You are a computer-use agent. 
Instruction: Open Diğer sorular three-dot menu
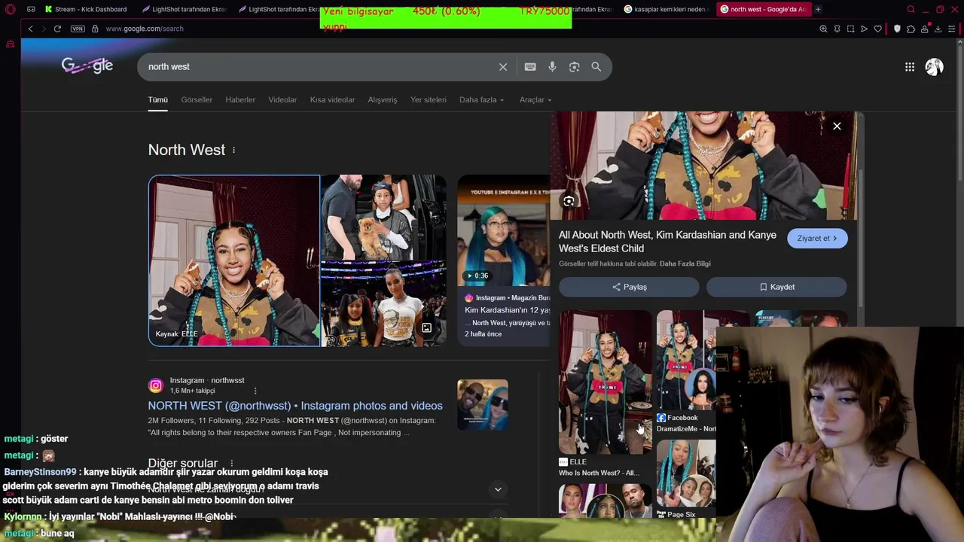click(232, 463)
